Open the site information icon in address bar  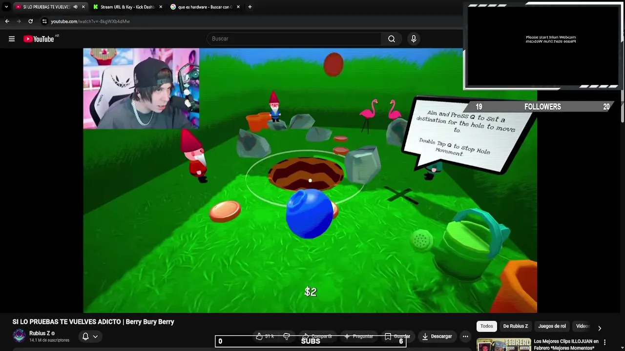[44, 21]
